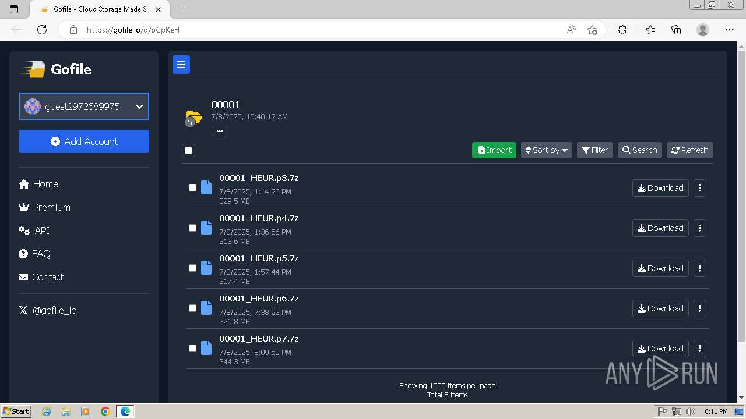Screen dimensions: 746x419
Task: Click the Search button
Action: 640,150
